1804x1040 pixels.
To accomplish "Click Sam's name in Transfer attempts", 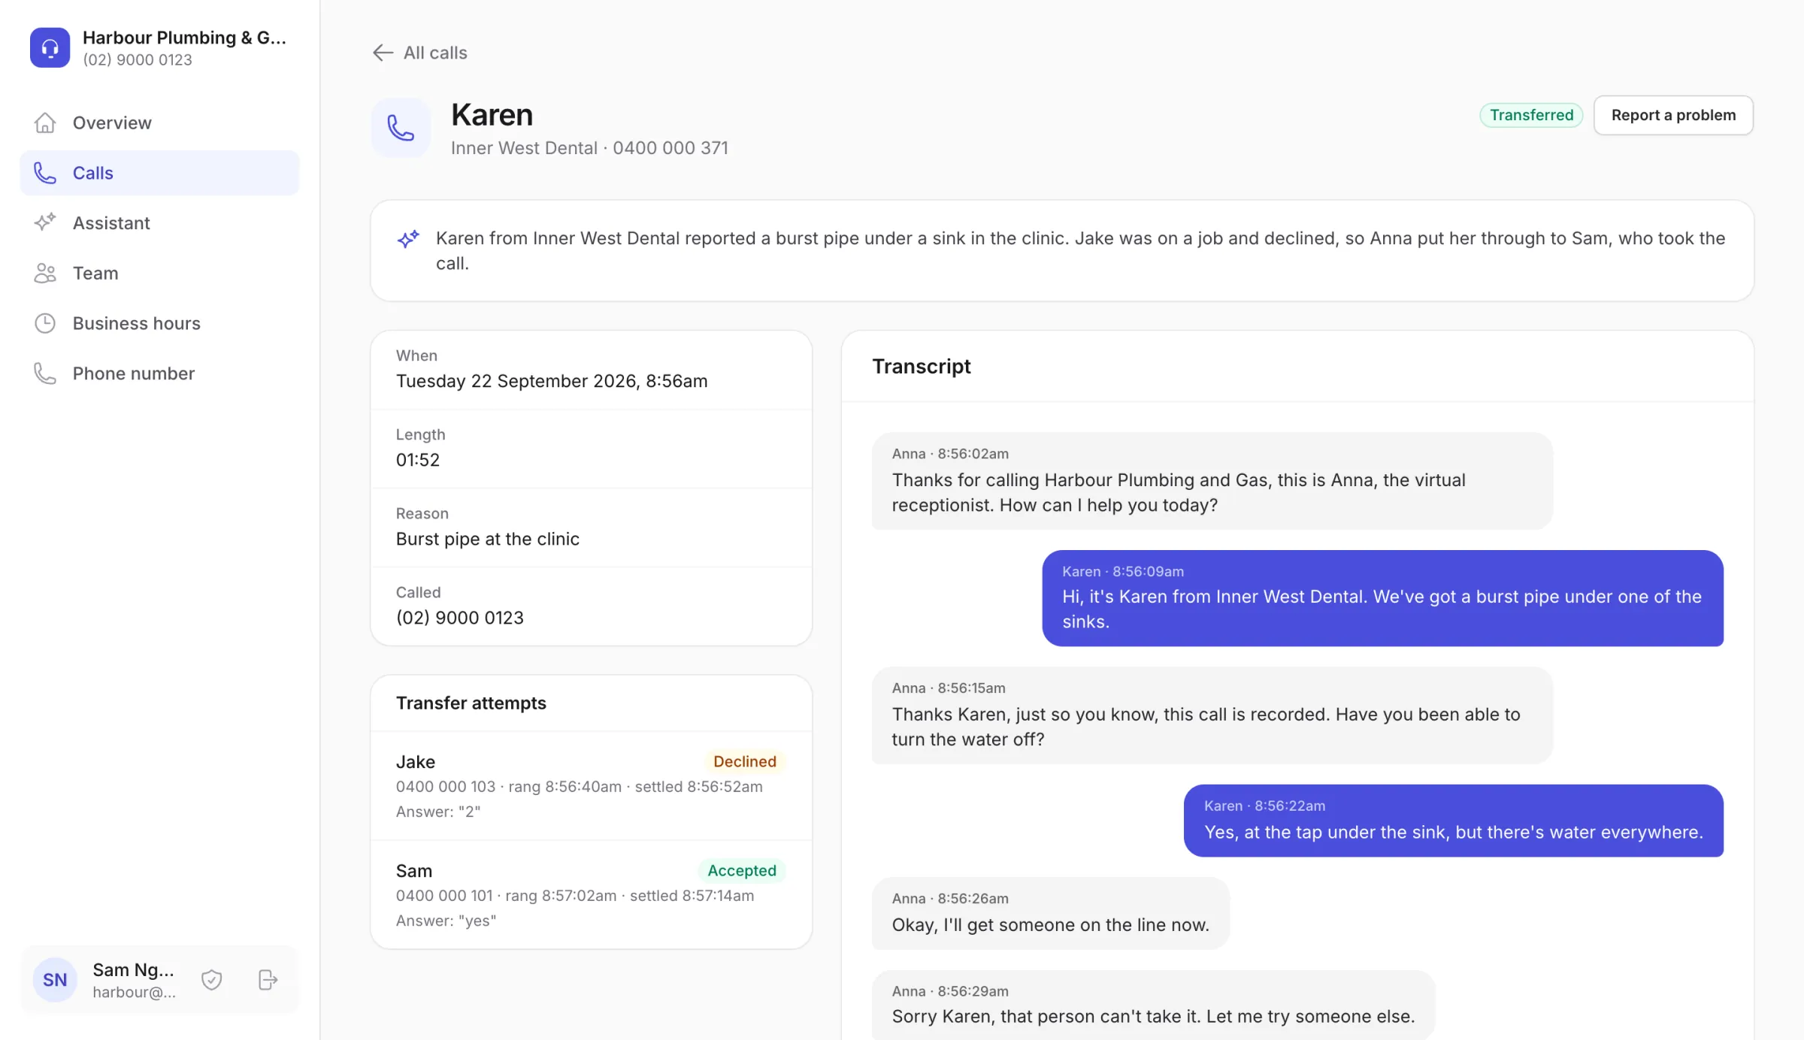I will pos(414,871).
